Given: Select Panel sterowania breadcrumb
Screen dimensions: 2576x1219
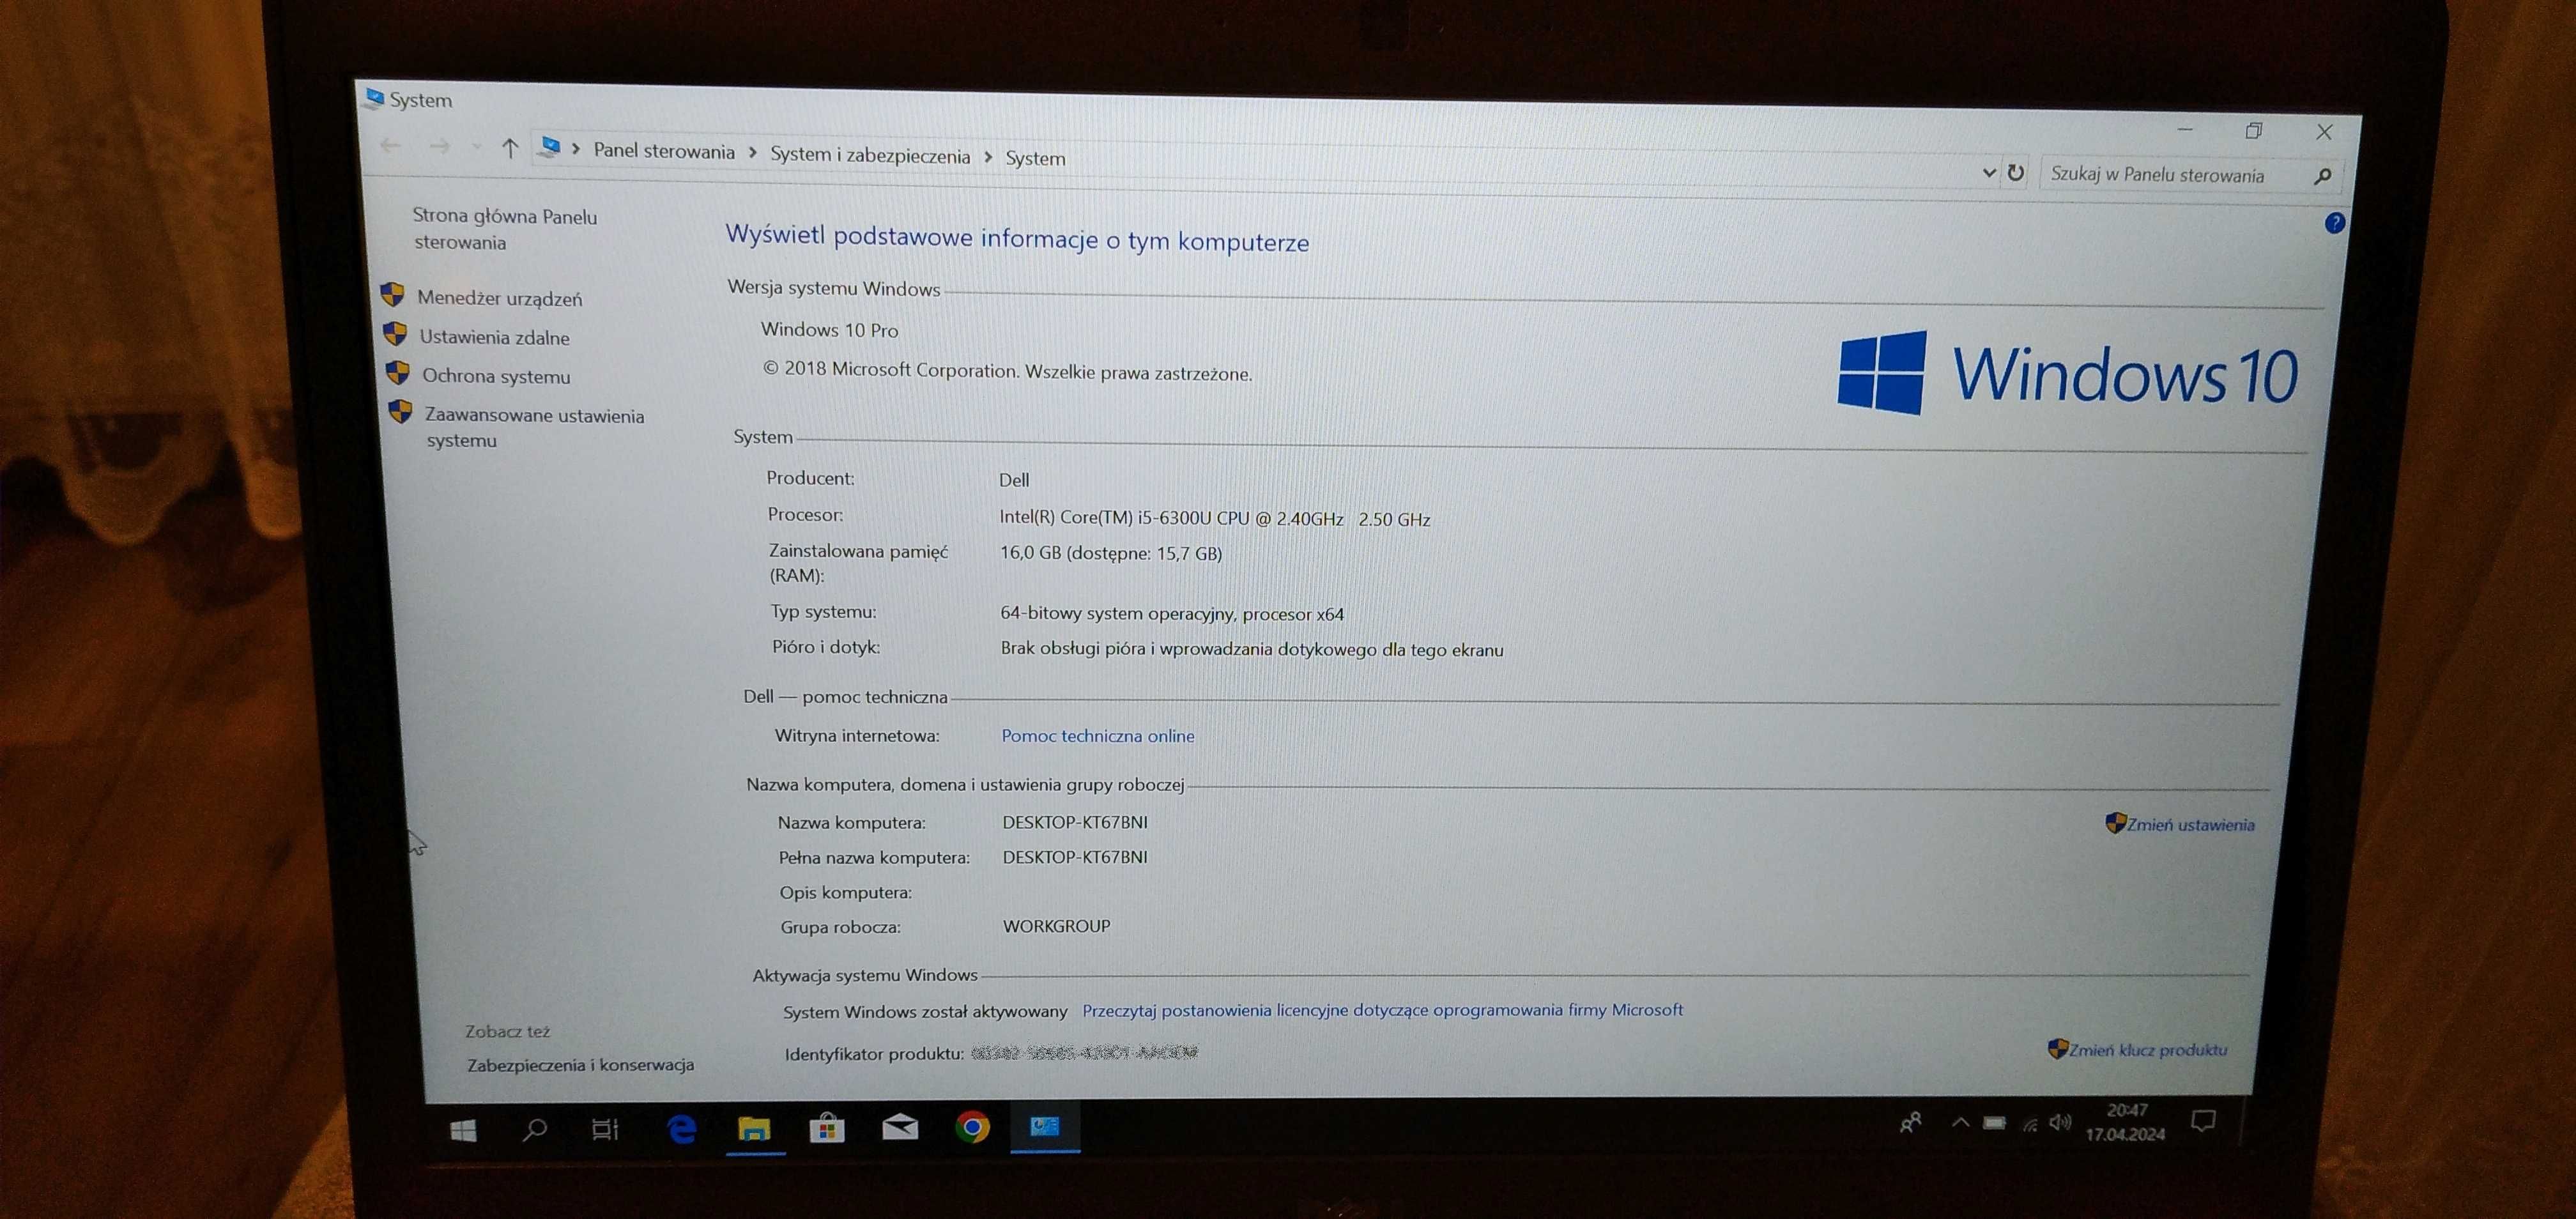Looking at the screenshot, I should [x=664, y=151].
